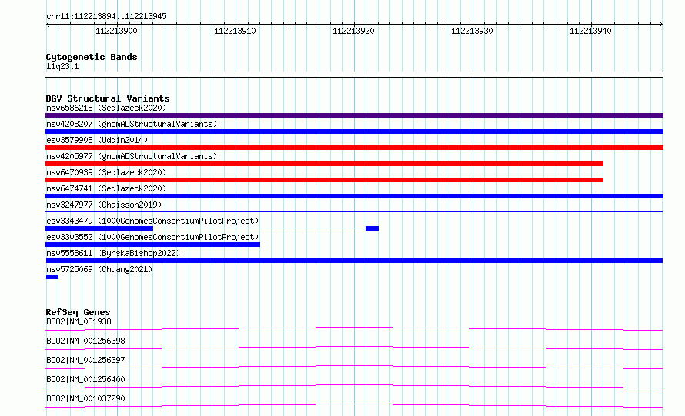Click the right arrow of the ruler

coord(661,24)
